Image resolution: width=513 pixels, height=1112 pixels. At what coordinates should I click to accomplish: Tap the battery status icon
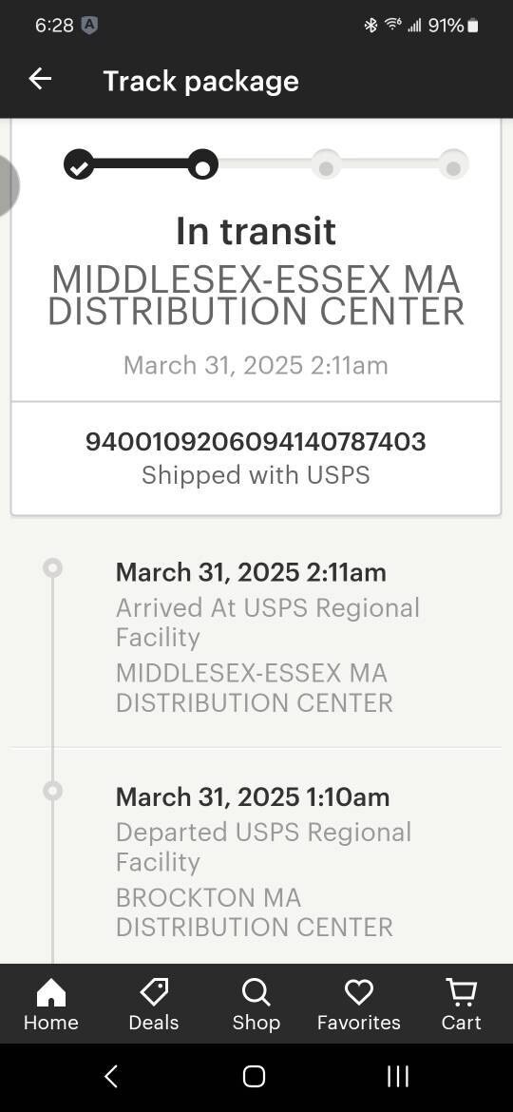pos(473,27)
